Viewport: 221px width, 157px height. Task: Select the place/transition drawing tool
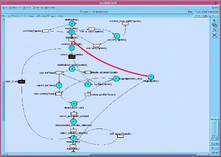click(x=215, y=25)
